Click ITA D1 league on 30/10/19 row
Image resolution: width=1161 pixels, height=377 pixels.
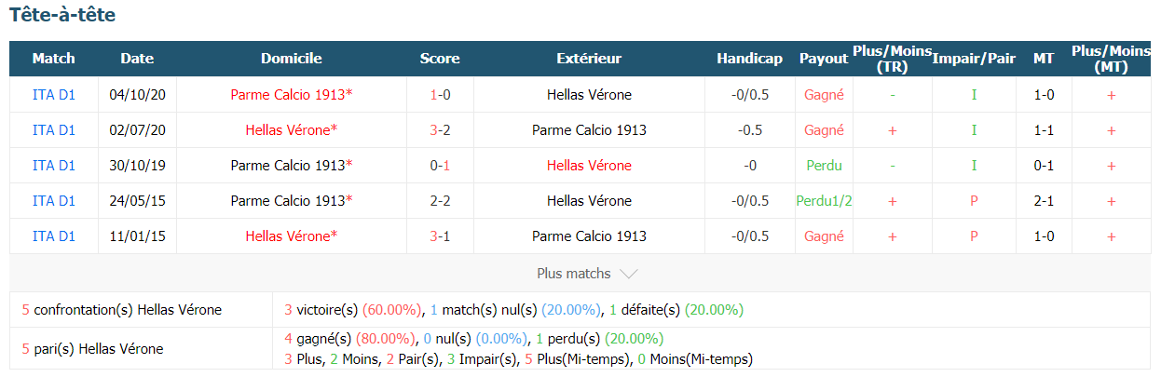coord(53,166)
